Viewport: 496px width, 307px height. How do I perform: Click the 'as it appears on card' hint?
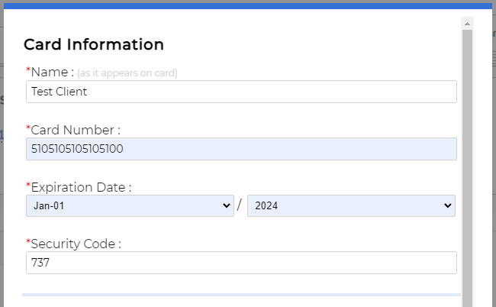pos(127,73)
